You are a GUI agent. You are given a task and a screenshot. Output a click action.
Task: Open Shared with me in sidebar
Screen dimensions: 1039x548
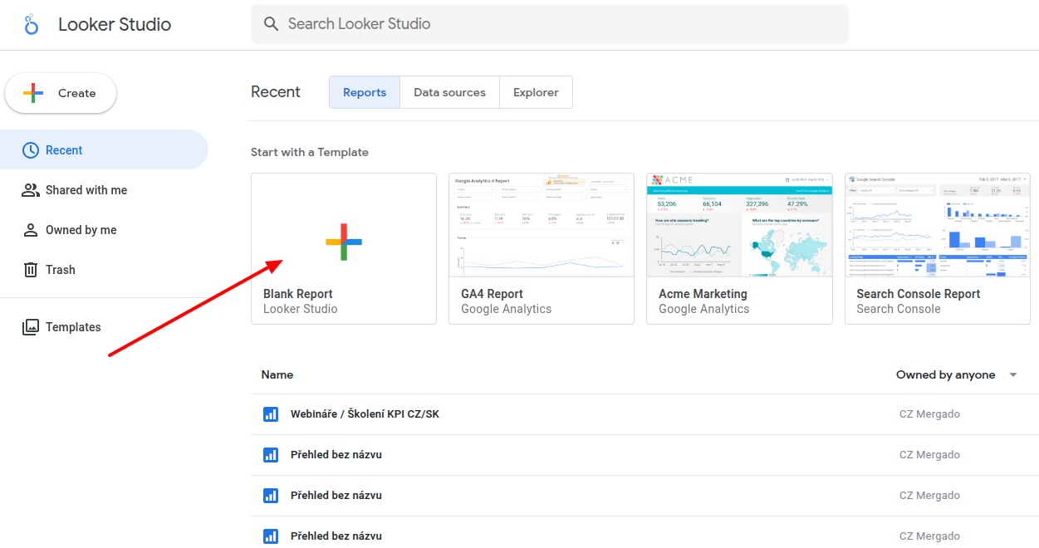click(104, 190)
